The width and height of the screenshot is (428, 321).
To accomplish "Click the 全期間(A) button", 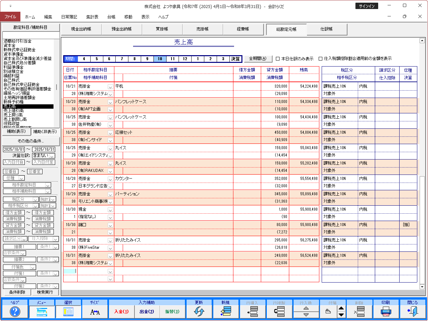I will 258,59.
